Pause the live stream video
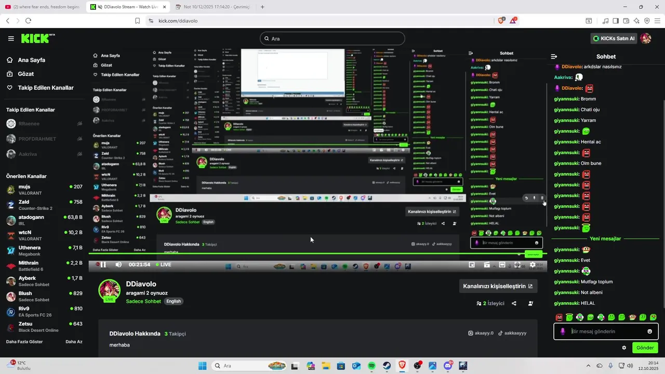Image resolution: width=665 pixels, height=374 pixels. point(103,264)
